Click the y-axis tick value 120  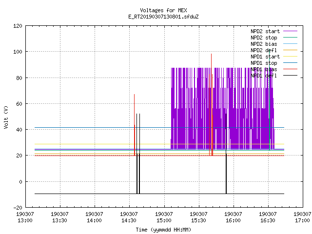click(18, 26)
